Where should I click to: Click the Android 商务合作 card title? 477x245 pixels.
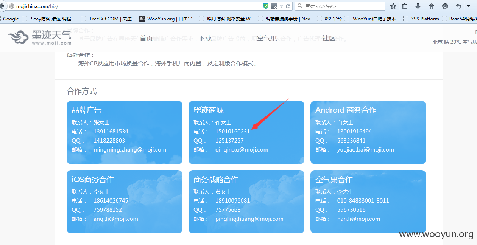pos(346,110)
